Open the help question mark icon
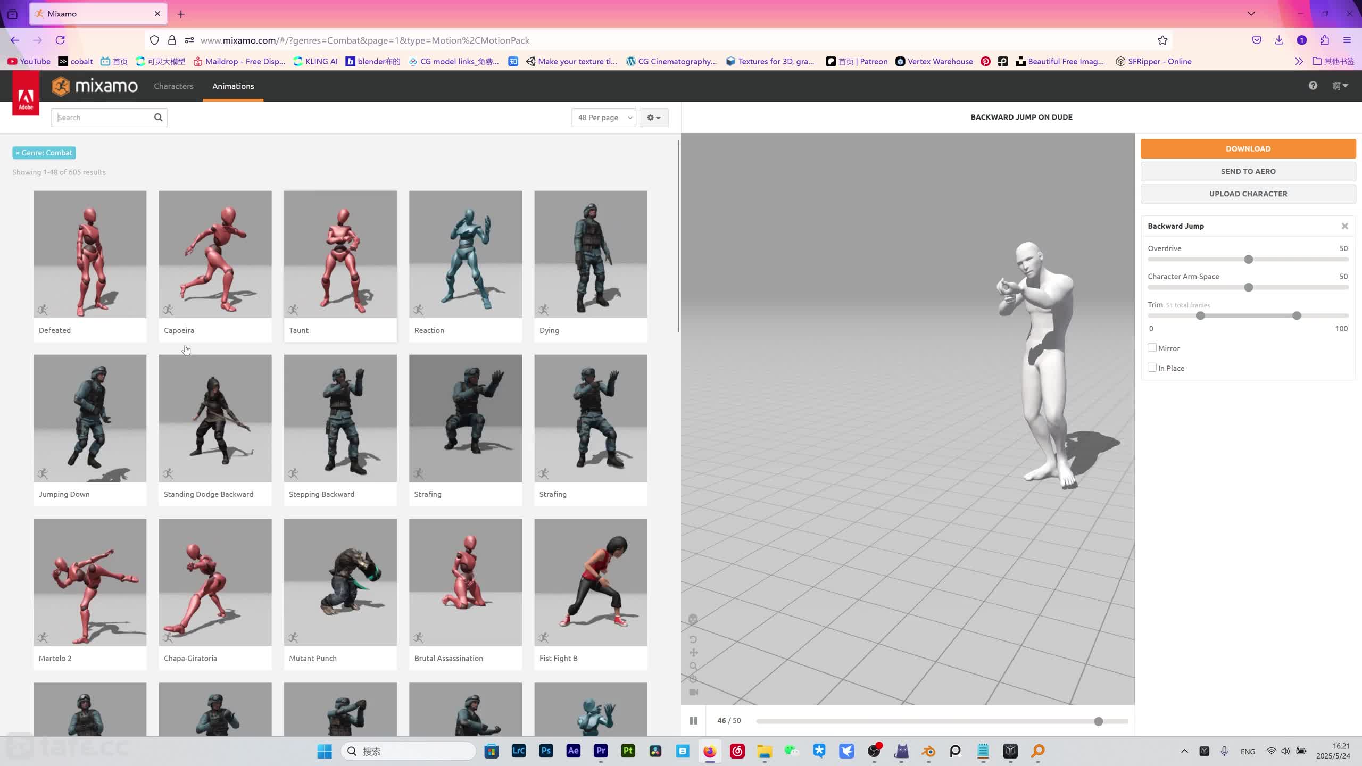The height and width of the screenshot is (766, 1362). (x=1313, y=86)
